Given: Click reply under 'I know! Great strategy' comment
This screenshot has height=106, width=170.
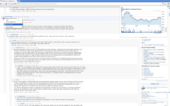Looking at the screenshot, I should coord(34,11).
